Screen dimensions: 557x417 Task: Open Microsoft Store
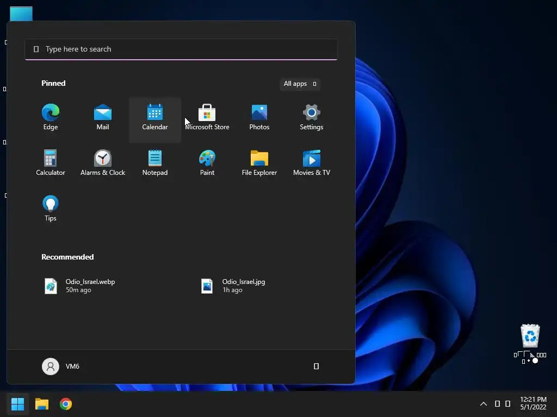tap(207, 117)
